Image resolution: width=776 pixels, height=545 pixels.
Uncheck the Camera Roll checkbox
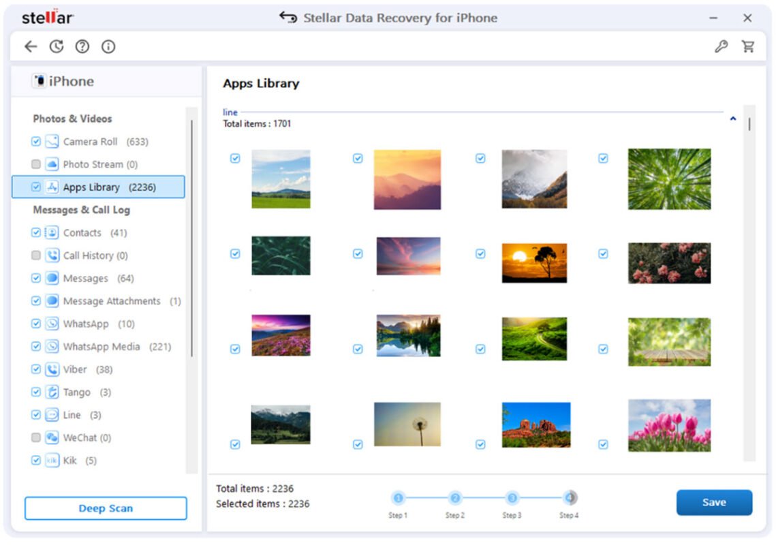coord(36,141)
